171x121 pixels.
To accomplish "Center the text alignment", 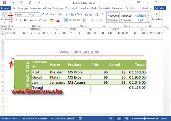I will point(70,20).
